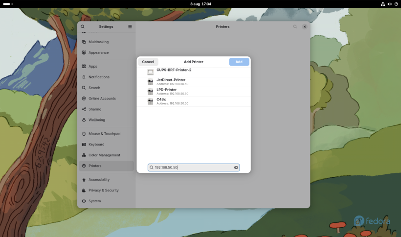401x237 pixels.
Task: Open Online Accounts settings
Action: (x=107, y=98)
